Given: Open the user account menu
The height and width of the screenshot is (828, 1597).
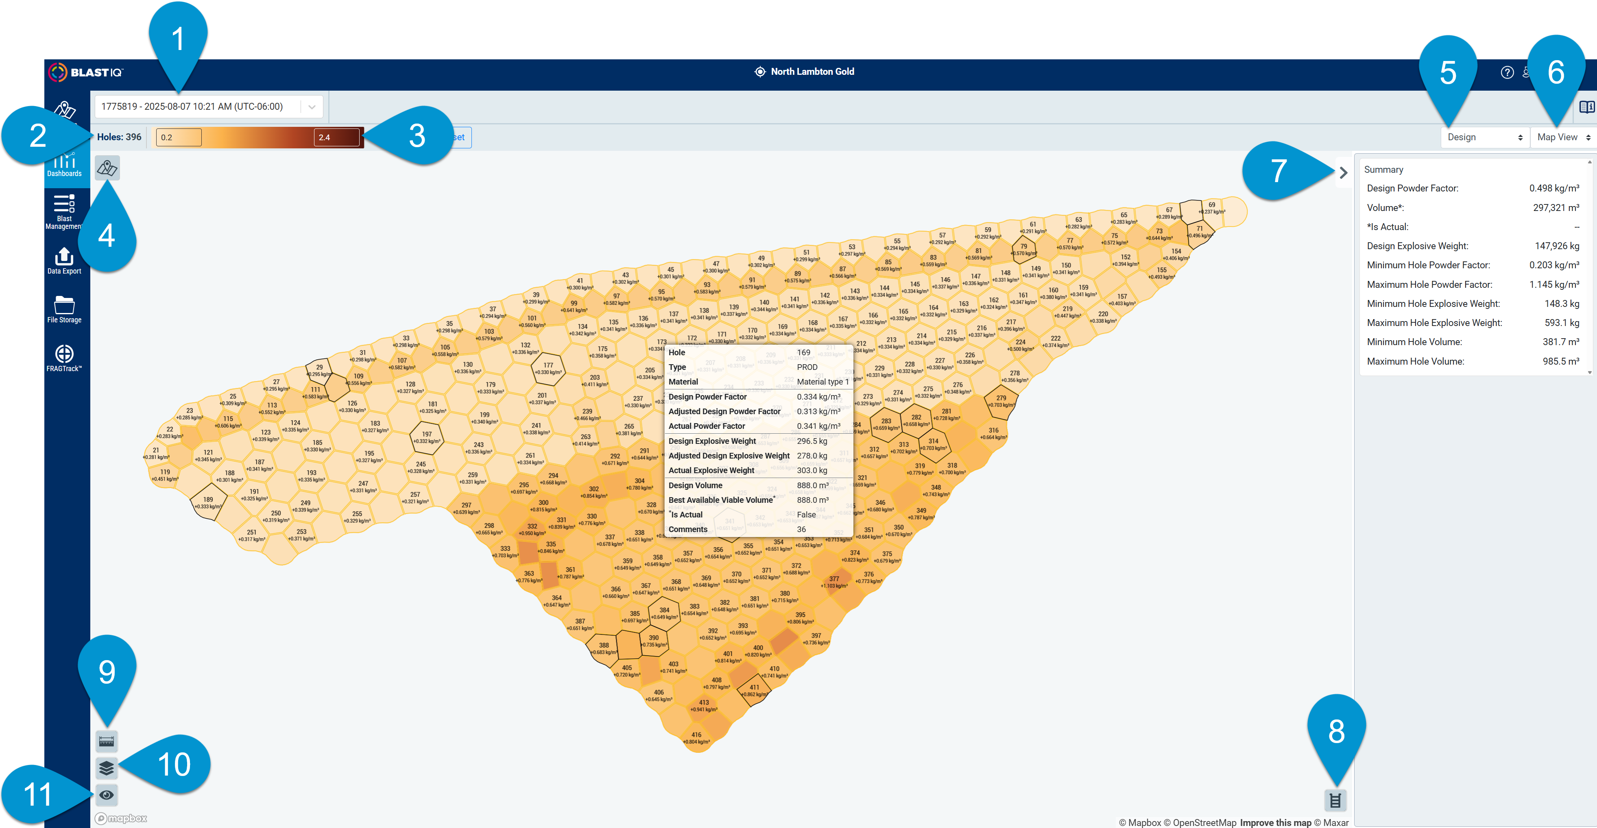Looking at the screenshot, I should (1527, 72).
